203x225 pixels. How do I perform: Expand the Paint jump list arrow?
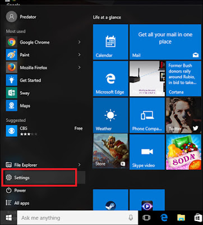pyautogui.click(x=80, y=55)
